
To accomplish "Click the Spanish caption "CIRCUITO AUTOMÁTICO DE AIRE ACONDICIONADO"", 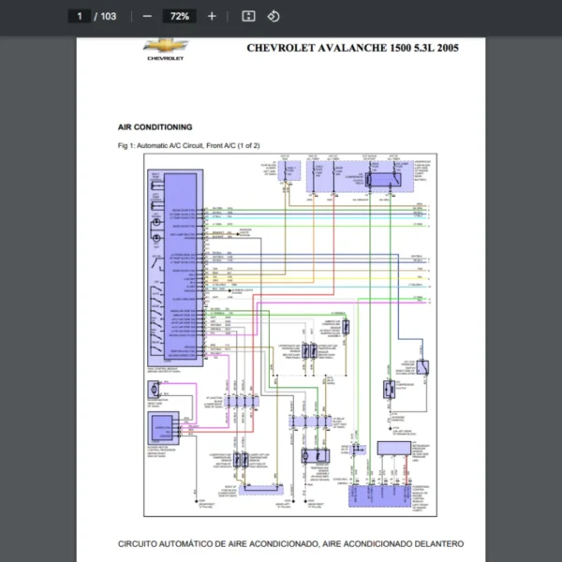I will tap(290, 543).
